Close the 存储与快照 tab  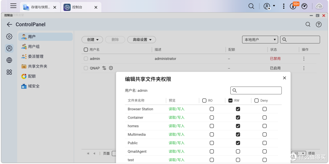coord(55,7)
